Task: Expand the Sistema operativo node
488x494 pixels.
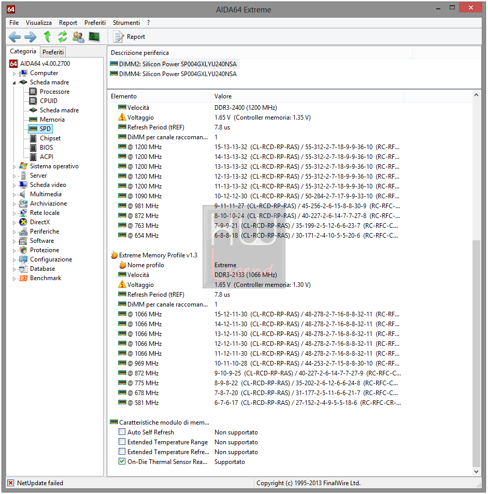Action: tap(14, 167)
